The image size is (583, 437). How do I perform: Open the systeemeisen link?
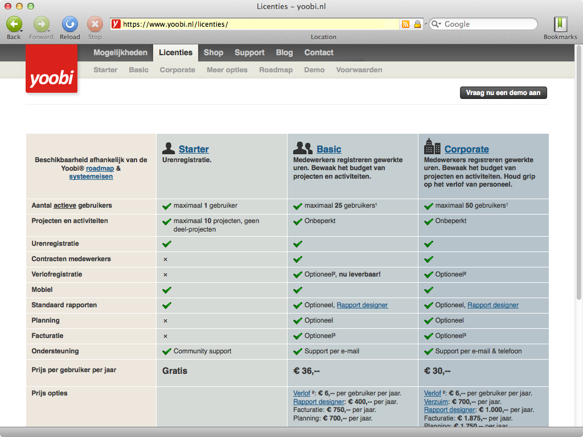(91, 176)
